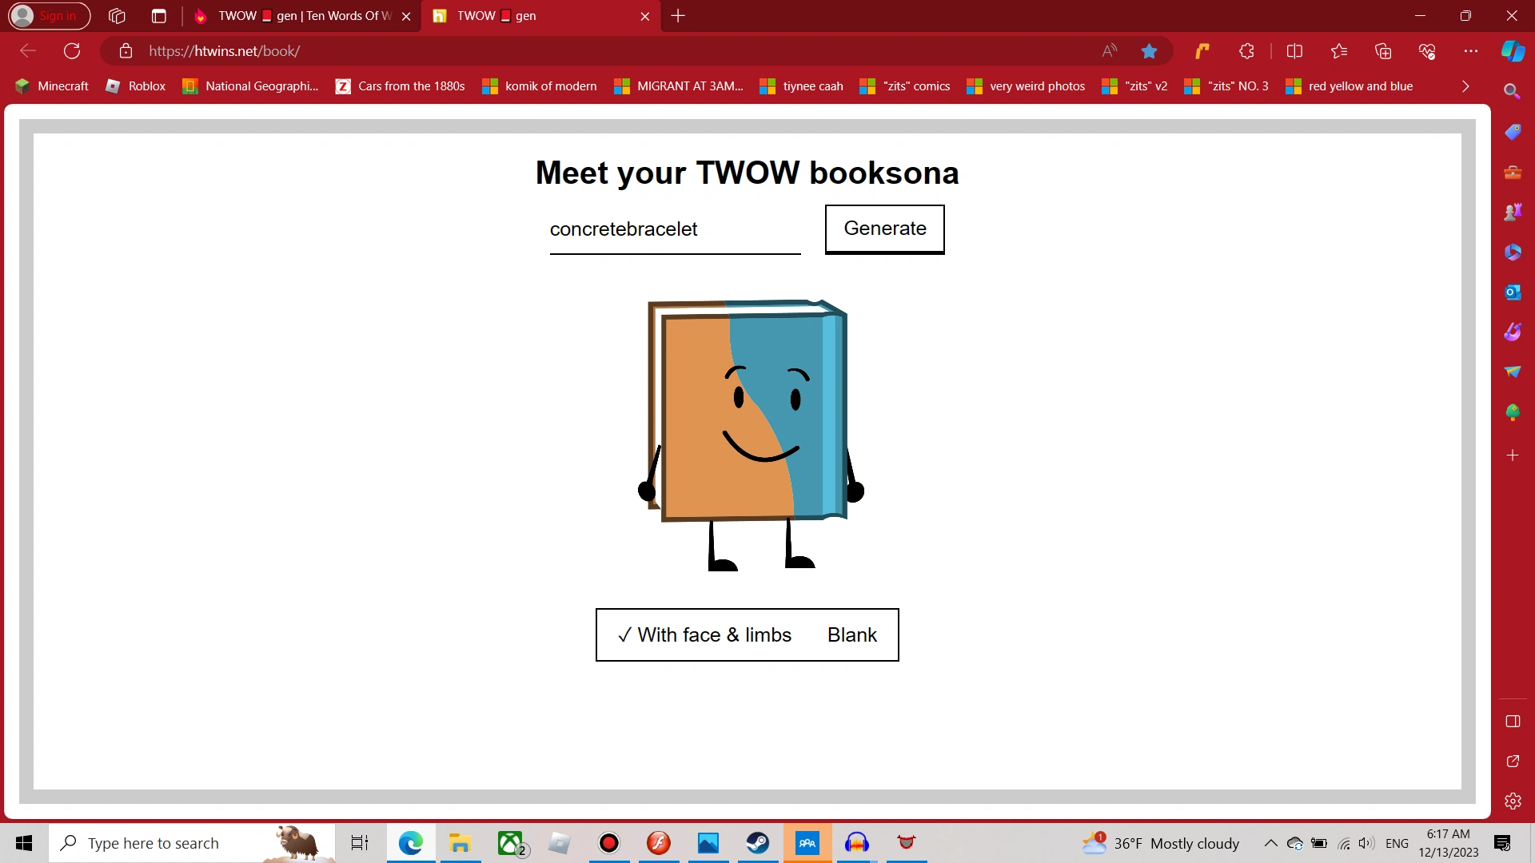Open Shopping in the Edge sidebar

coord(1513,130)
